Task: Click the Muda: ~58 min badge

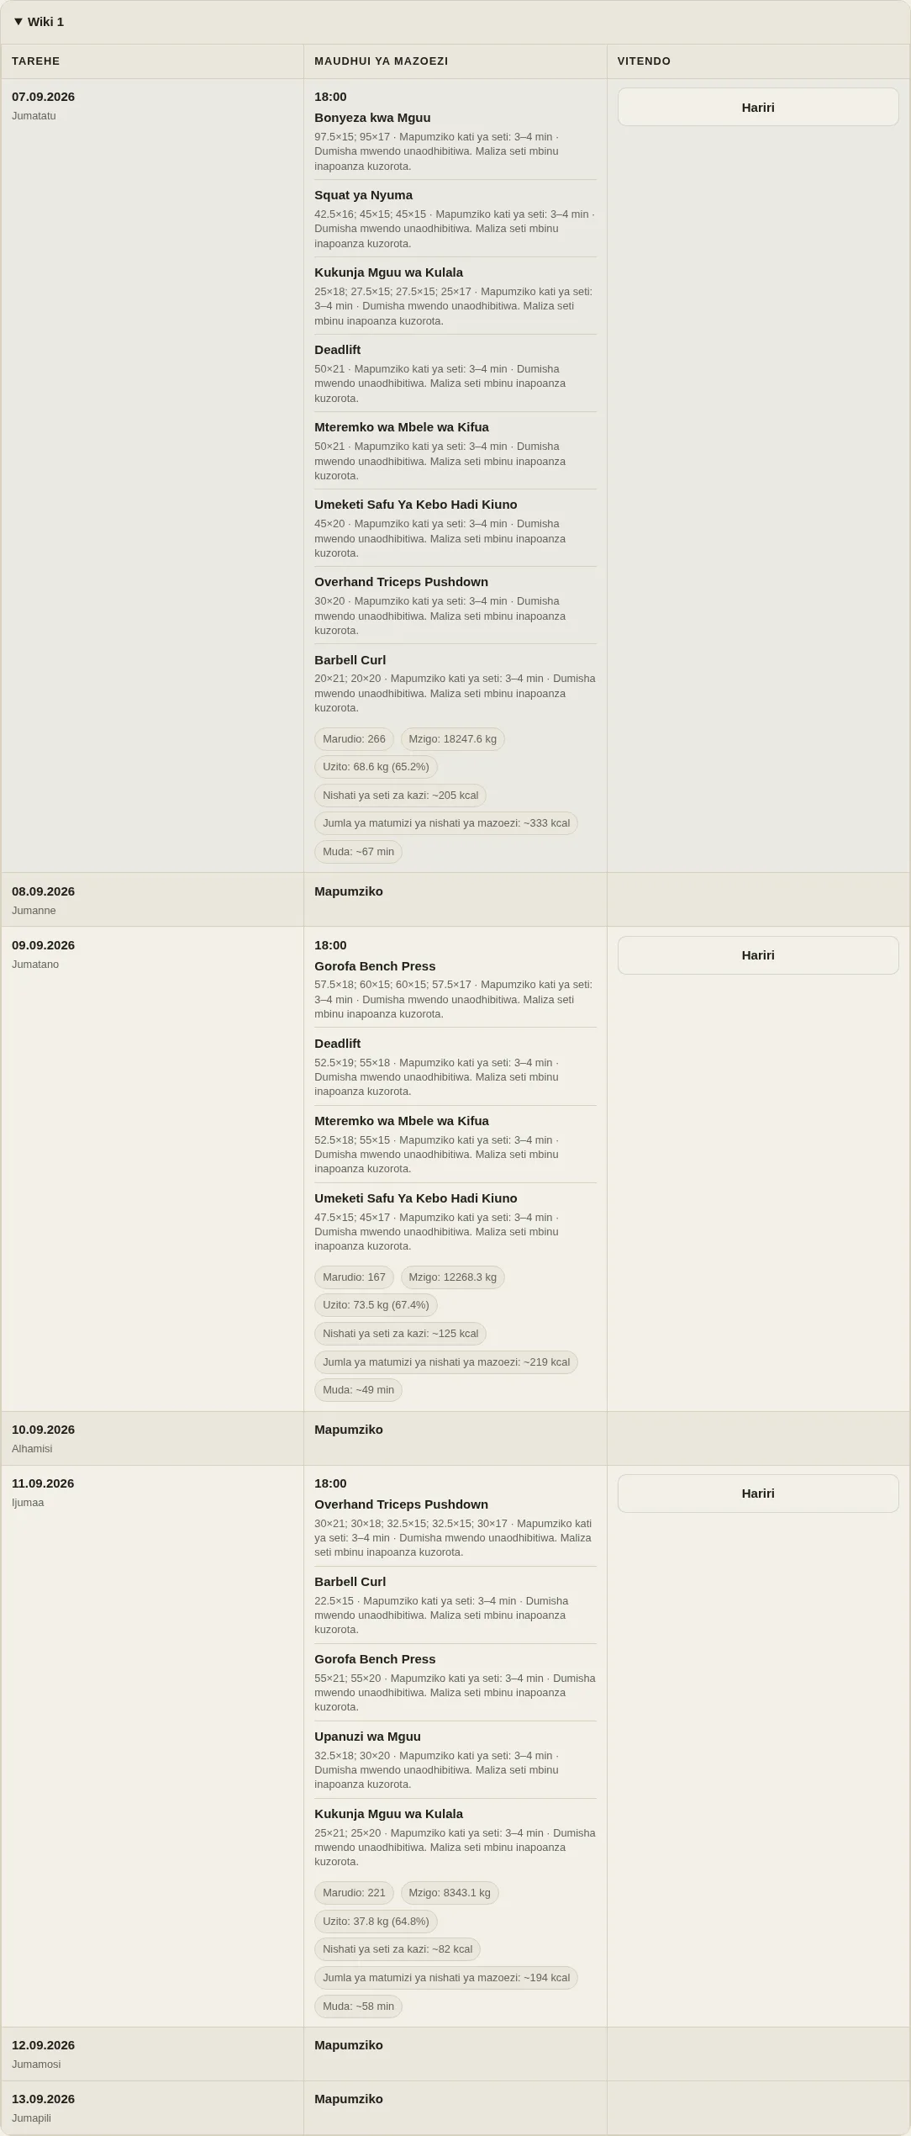Action: pyautogui.click(x=358, y=2006)
